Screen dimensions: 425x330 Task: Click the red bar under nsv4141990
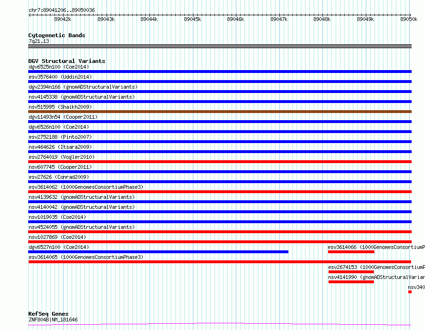(351, 282)
